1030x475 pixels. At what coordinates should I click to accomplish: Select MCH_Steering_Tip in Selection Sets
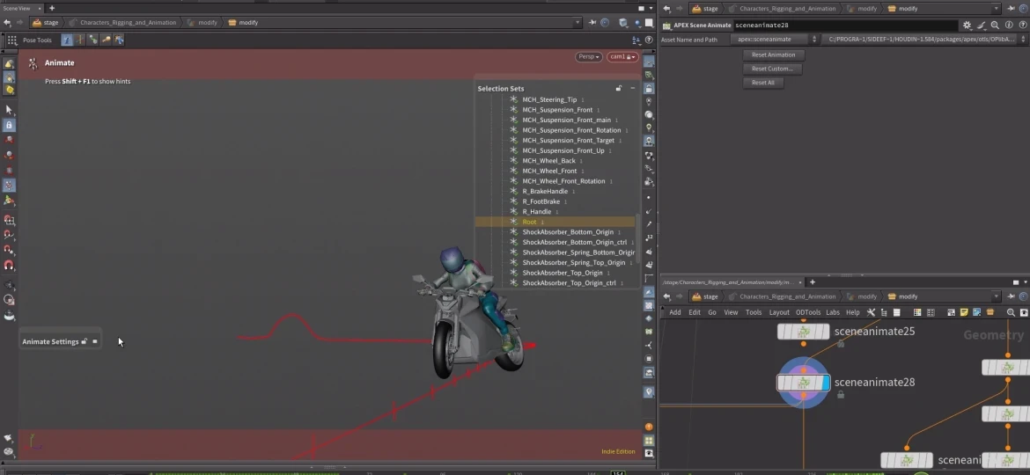(549, 99)
